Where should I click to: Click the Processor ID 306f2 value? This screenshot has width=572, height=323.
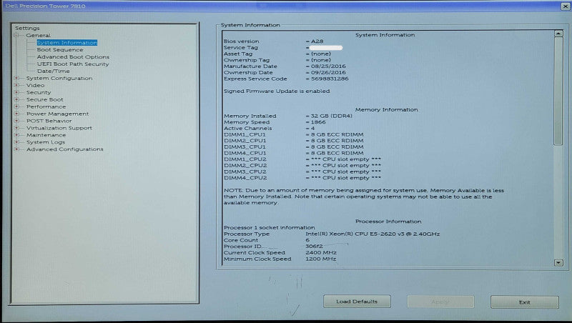[x=314, y=246]
